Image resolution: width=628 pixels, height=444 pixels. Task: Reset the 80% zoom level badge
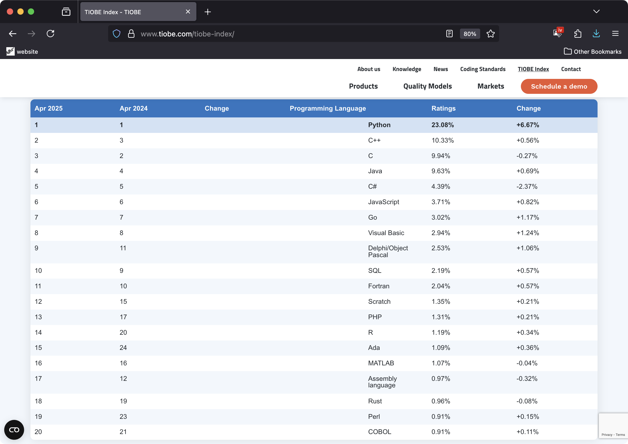click(470, 34)
